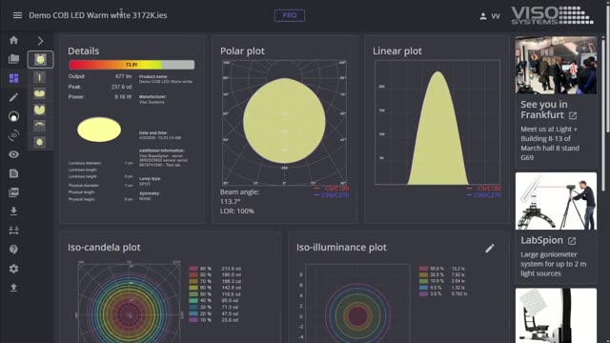Toggle the eye view icon in sidebar
610x343 pixels.
point(14,154)
